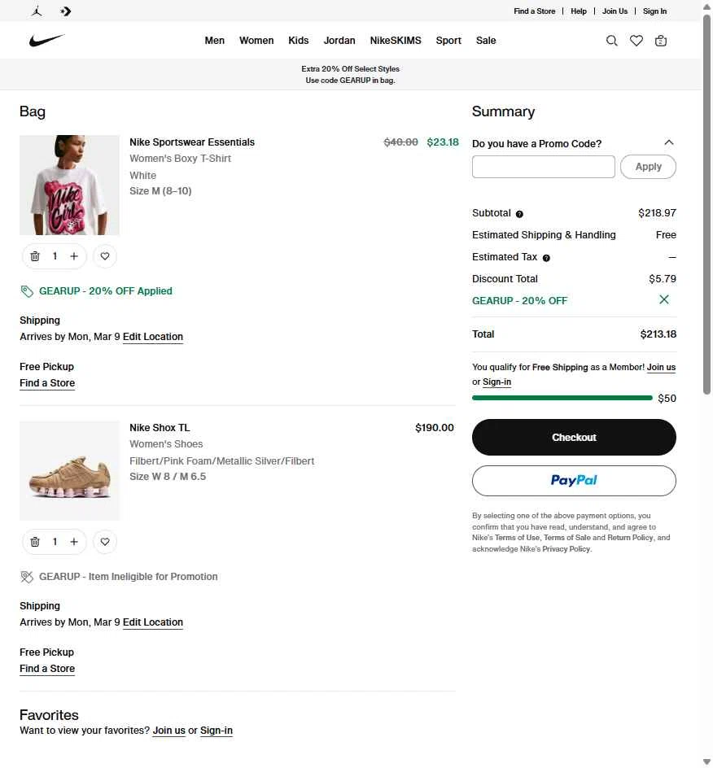This screenshot has height=768, width=713.
Task: Favorite the Nike Sportswear Essentials T-Shirt
Action: click(x=105, y=256)
